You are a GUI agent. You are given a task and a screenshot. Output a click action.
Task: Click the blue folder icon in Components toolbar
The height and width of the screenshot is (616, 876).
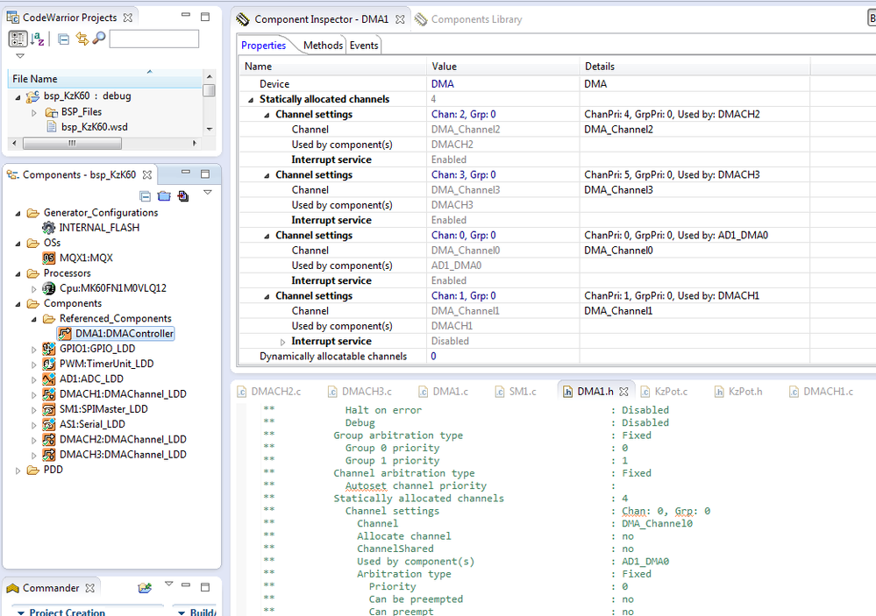pyautogui.click(x=164, y=196)
